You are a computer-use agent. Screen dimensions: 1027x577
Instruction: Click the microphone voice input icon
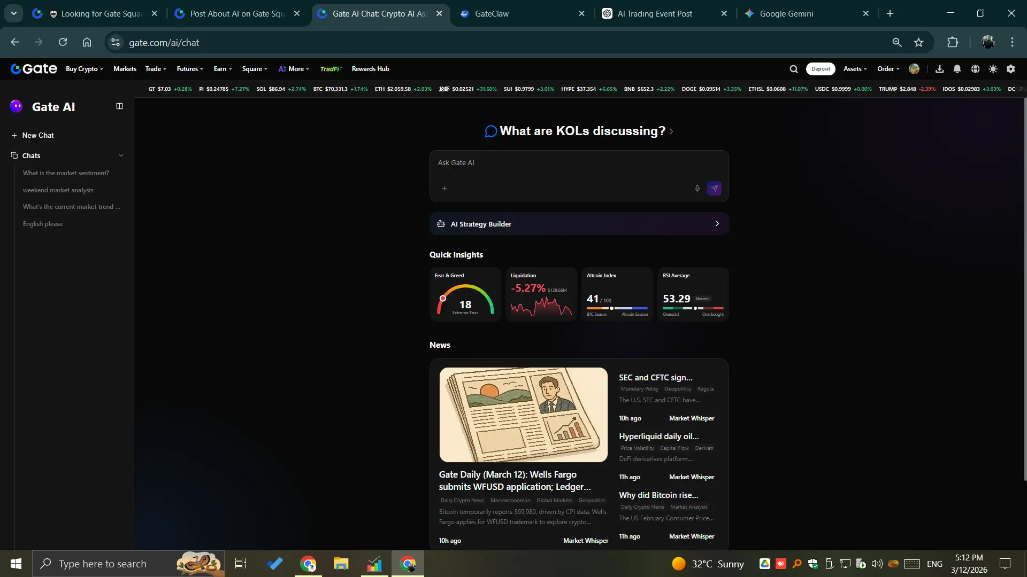697,189
